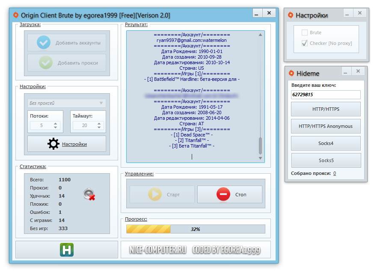380x275 pixels.
Task: Click the 32% progress bar
Action: coord(196,229)
